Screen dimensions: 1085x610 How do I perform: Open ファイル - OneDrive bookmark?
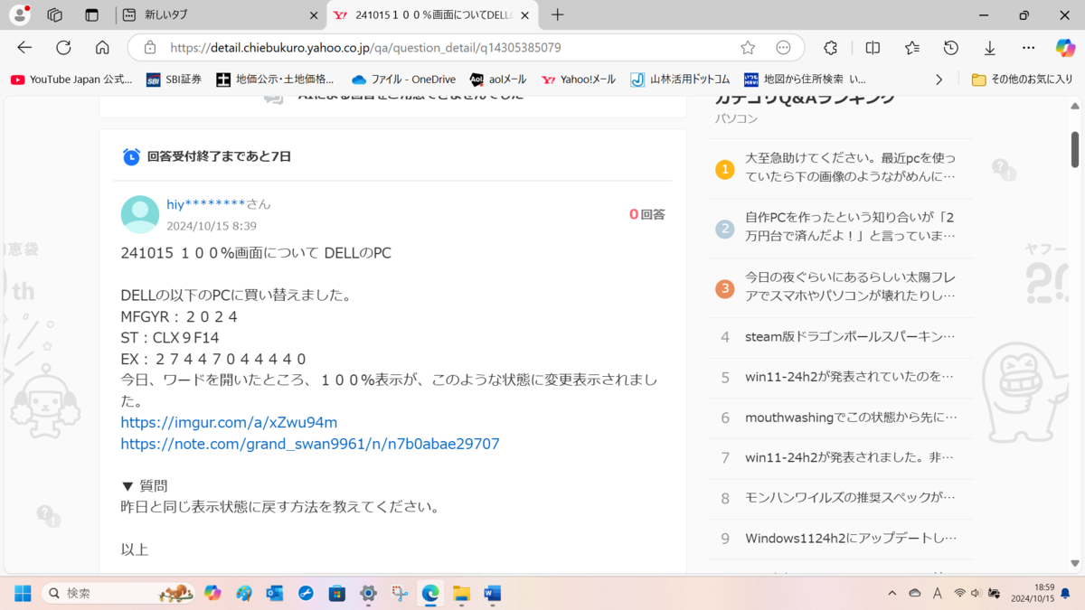pyautogui.click(x=404, y=80)
